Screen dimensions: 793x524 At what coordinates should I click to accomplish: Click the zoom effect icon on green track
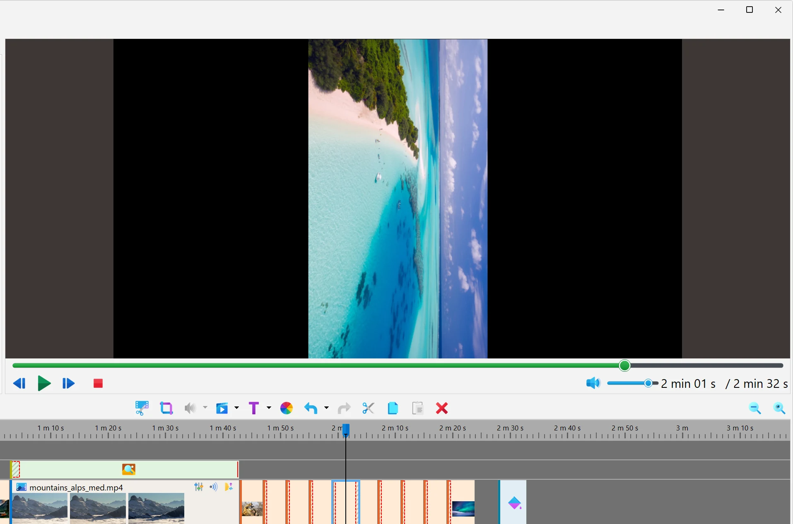(x=129, y=469)
